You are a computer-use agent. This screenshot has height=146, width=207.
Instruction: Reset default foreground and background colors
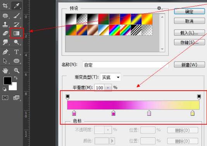click(5, 89)
